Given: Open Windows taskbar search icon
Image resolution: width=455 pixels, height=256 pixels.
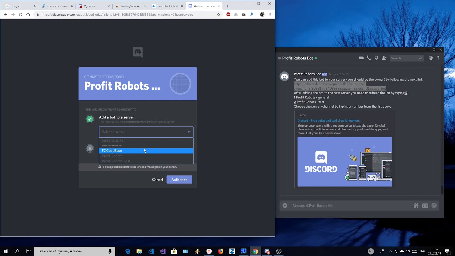Looking at the screenshot, I should [17, 251].
